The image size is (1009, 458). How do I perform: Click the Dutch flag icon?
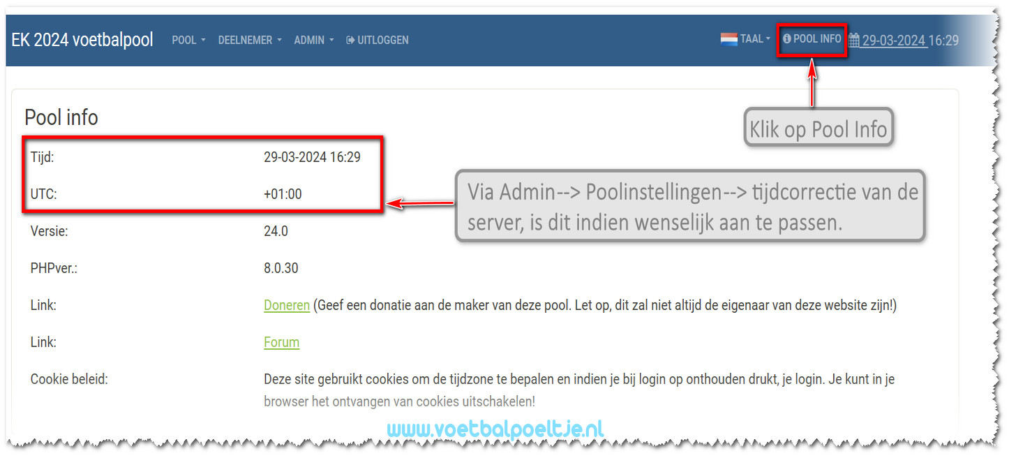pos(728,39)
